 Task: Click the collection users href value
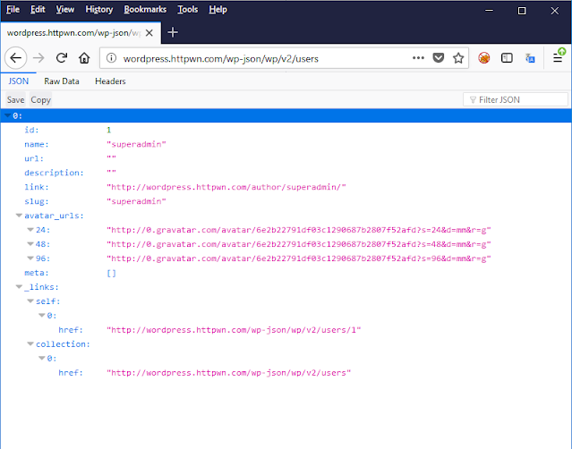tap(229, 373)
